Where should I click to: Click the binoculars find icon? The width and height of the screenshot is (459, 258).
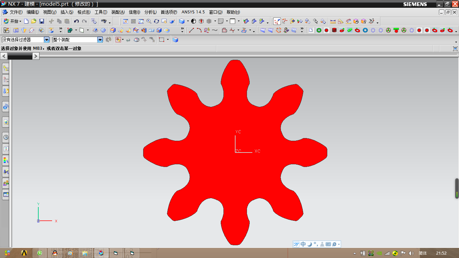(x=103, y=21)
